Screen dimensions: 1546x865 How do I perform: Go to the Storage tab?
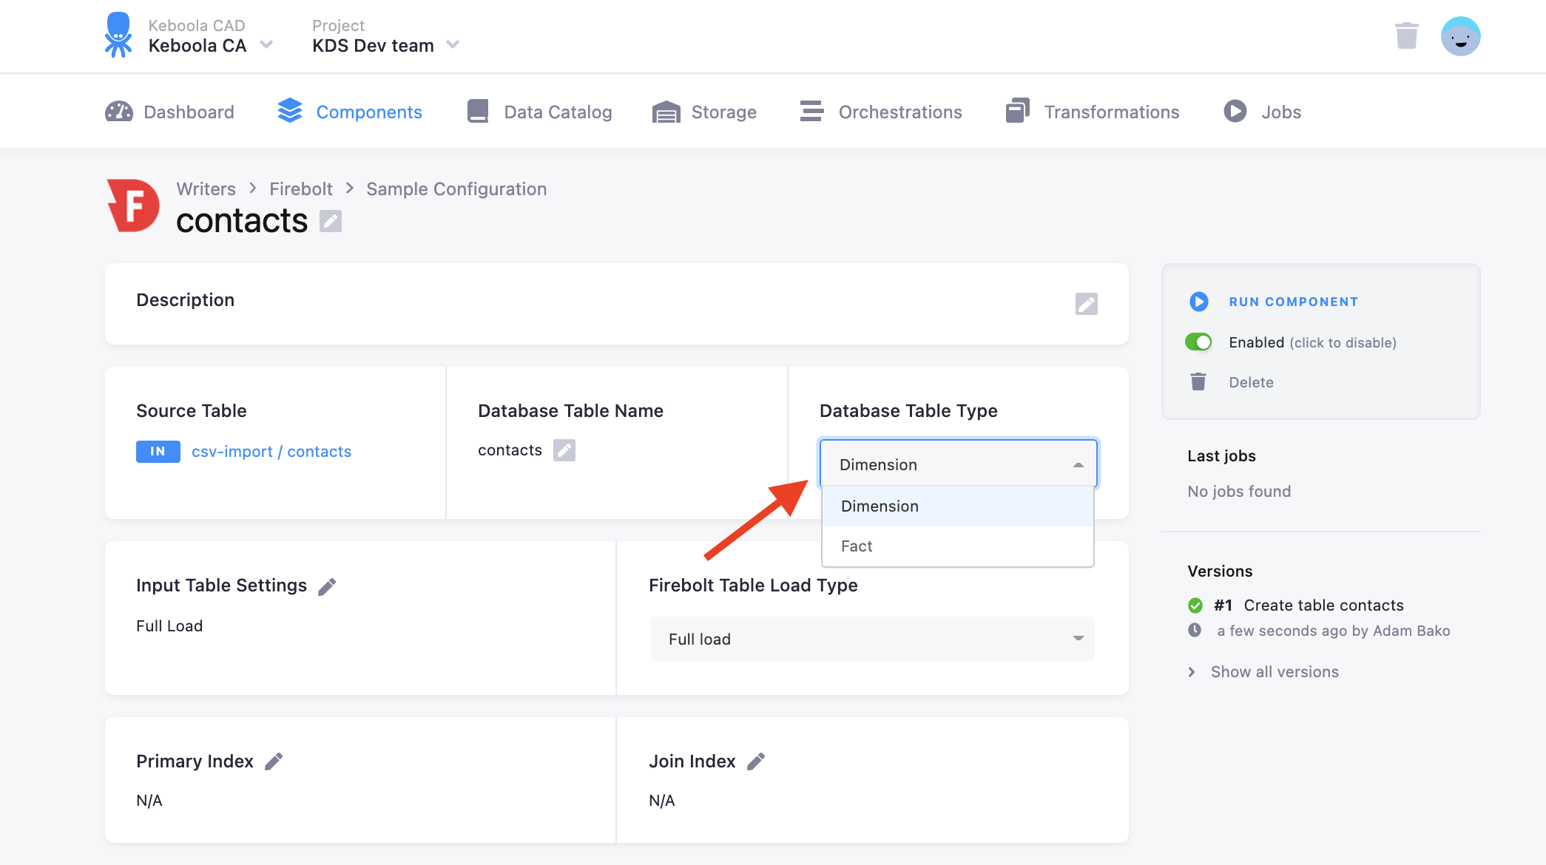[704, 112]
